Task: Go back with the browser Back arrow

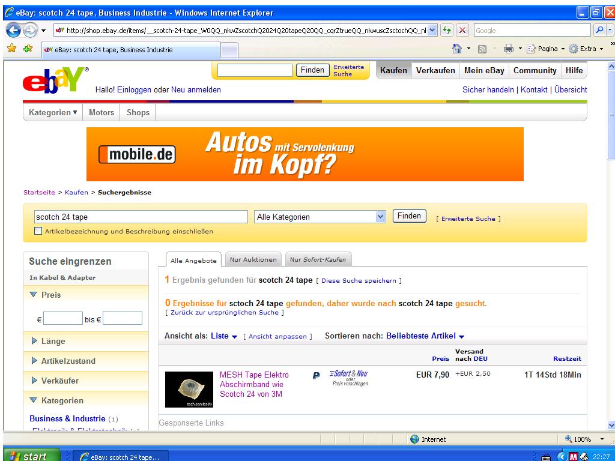Action: point(13,30)
